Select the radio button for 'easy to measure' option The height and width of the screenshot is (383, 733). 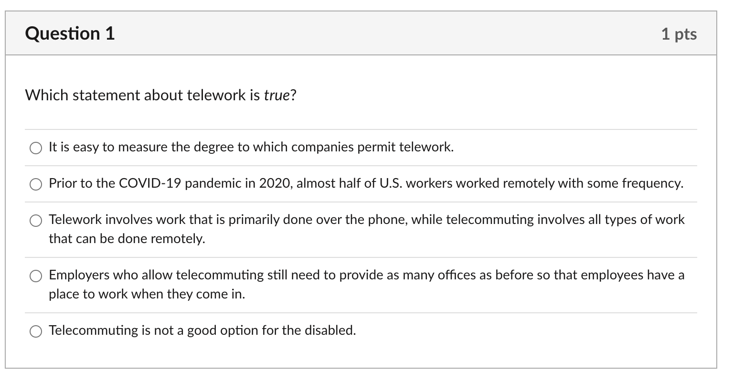click(36, 148)
